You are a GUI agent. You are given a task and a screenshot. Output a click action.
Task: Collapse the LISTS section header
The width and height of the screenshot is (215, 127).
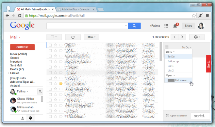tap(170, 52)
